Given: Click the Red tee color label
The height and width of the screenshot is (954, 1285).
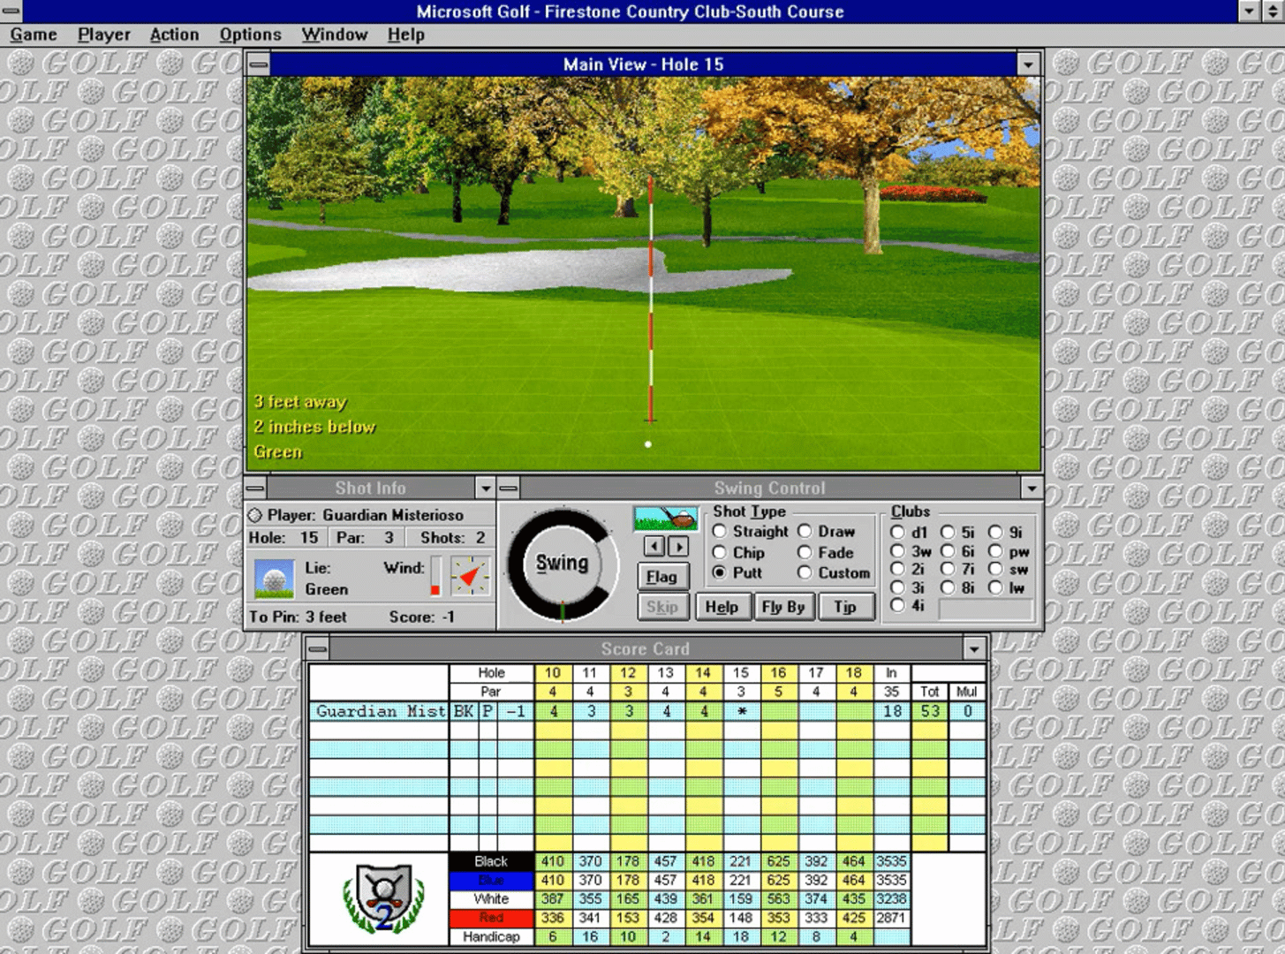Looking at the screenshot, I should (491, 918).
